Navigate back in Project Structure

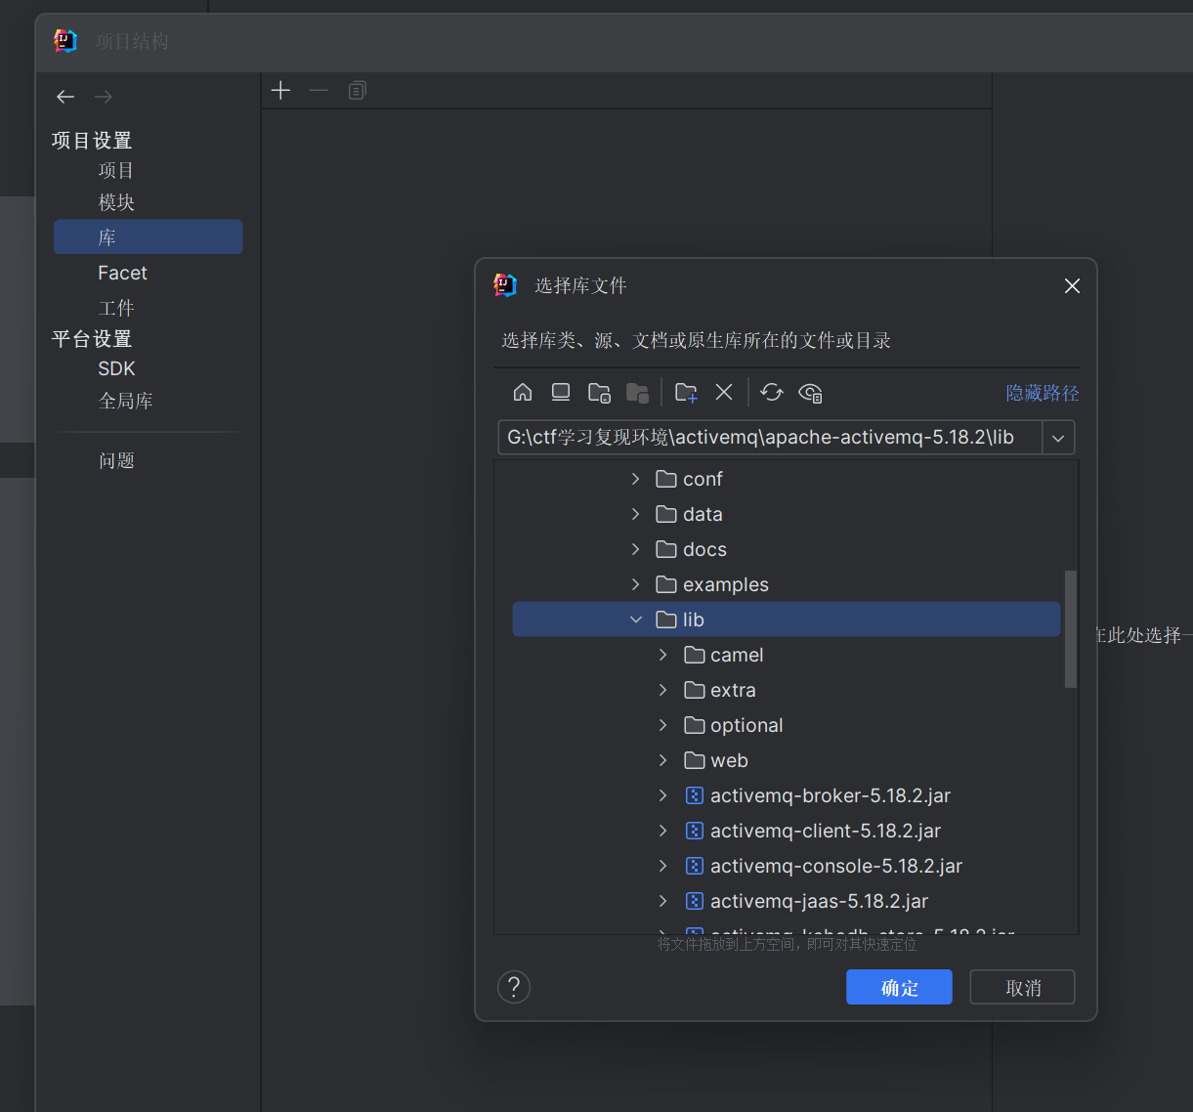65,97
